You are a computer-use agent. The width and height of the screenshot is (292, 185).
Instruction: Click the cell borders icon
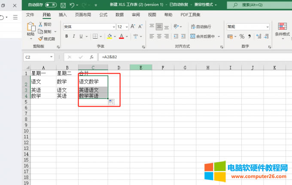[x=95, y=36]
